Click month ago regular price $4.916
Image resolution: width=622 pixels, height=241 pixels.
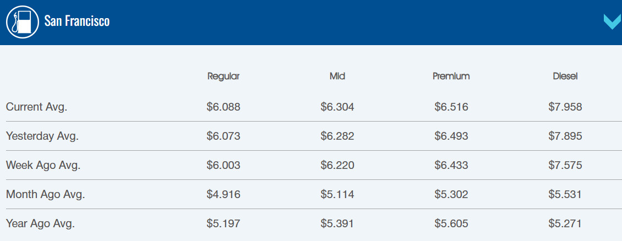click(x=223, y=194)
